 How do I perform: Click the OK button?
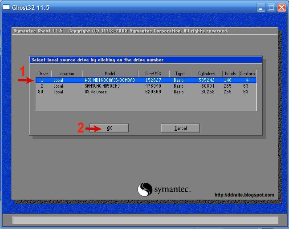109,128
